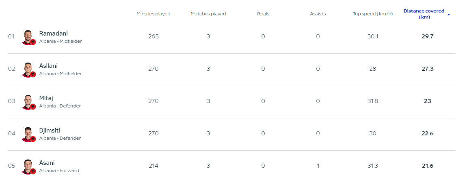Open the Mitaj player name link
Screen dimensions: 465x181
click(46, 98)
